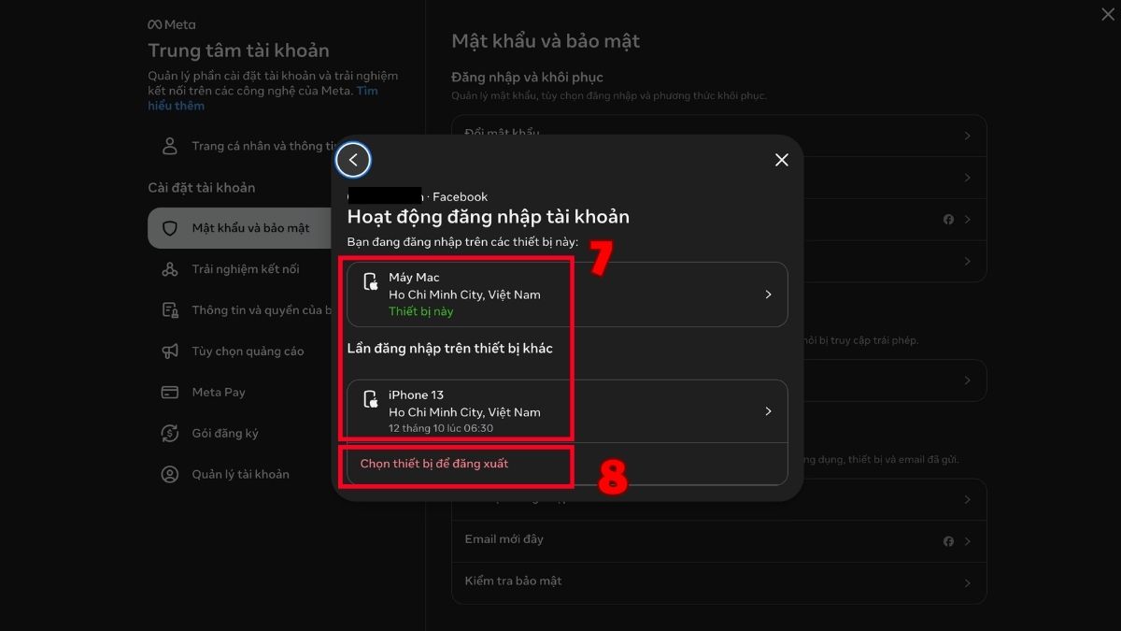The height and width of the screenshot is (631, 1121).
Task: Click the Trung tâm tài khoản heading
Action: [238, 50]
